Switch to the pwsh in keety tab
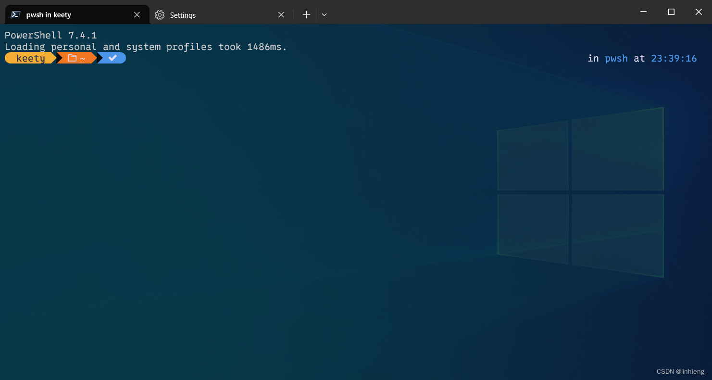 (x=77, y=14)
